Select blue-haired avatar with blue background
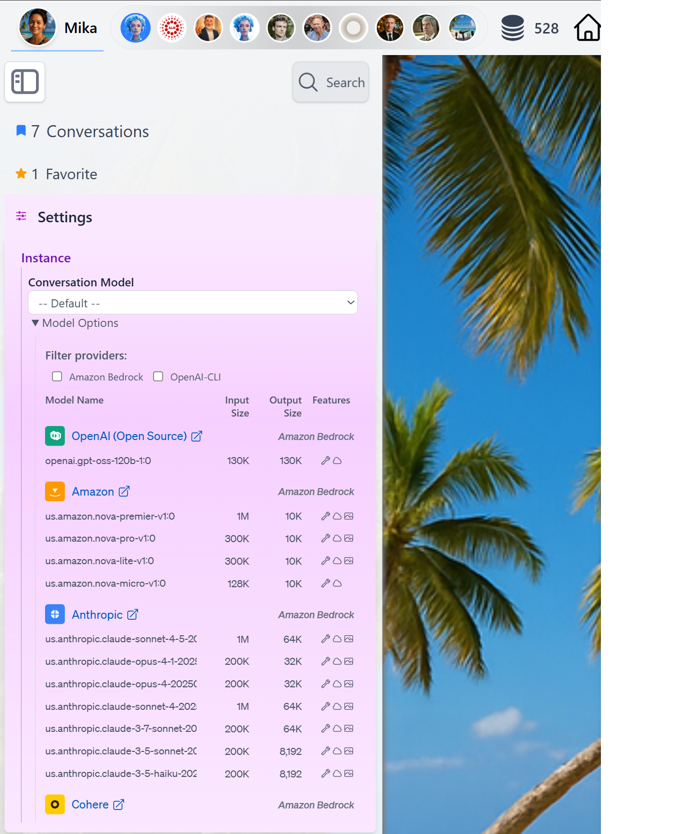Screen dimensions: 678x834 (x=136, y=28)
